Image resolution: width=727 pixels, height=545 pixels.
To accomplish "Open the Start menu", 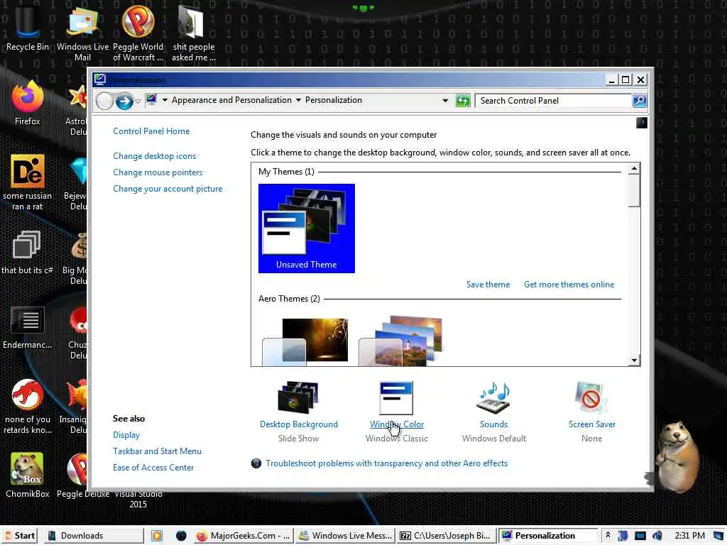I will (x=20, y=536).
